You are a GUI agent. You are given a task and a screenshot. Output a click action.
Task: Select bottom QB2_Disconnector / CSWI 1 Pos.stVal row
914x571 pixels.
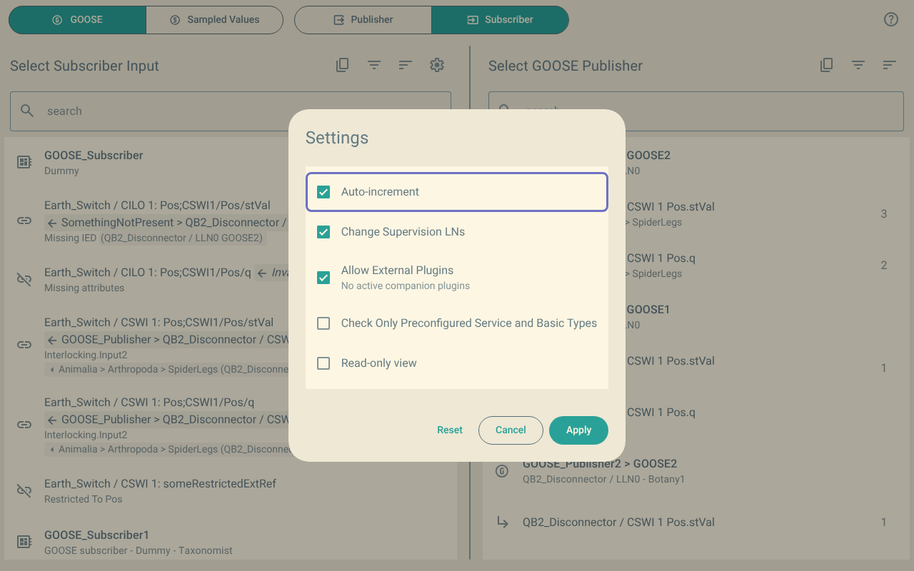click(x=696, y=522)
